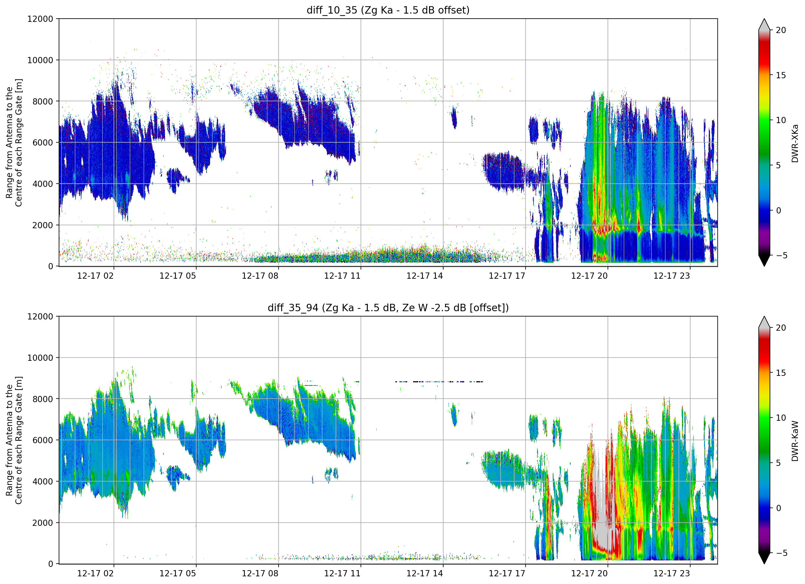
Task: Click the 6000 y-axis label on bottom plot
Action: [42, 441]
